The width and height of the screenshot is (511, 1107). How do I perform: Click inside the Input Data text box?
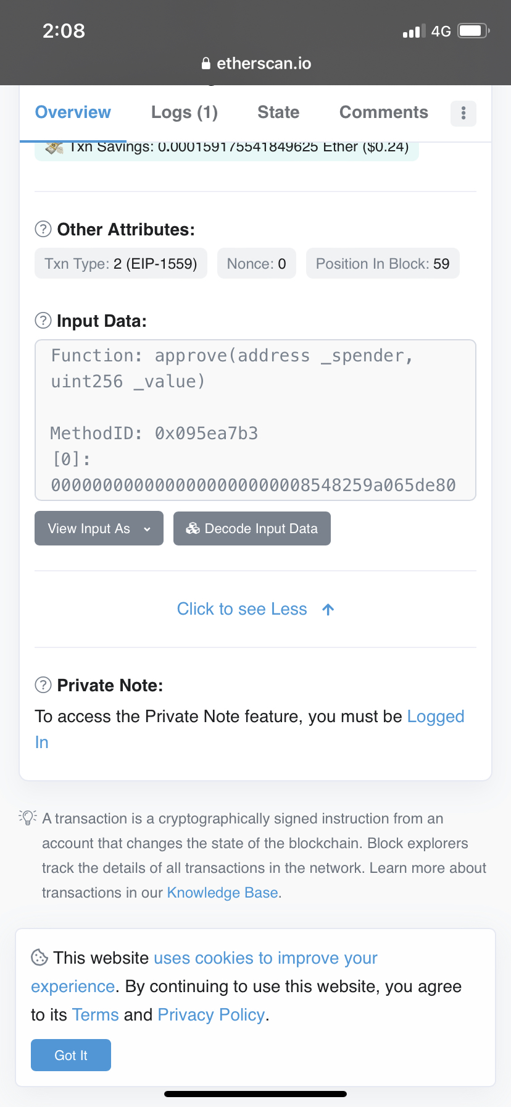255,420
